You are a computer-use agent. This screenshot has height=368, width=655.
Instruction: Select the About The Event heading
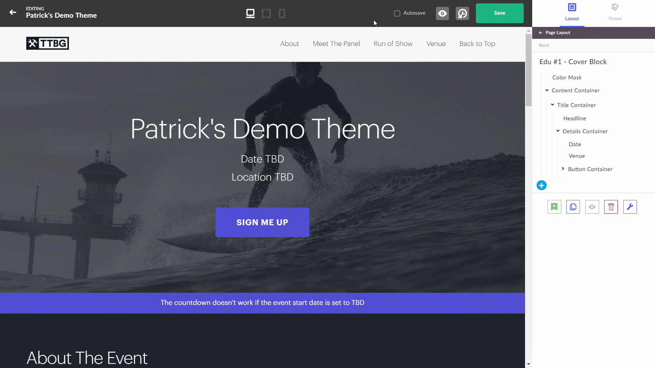point(87,358)
